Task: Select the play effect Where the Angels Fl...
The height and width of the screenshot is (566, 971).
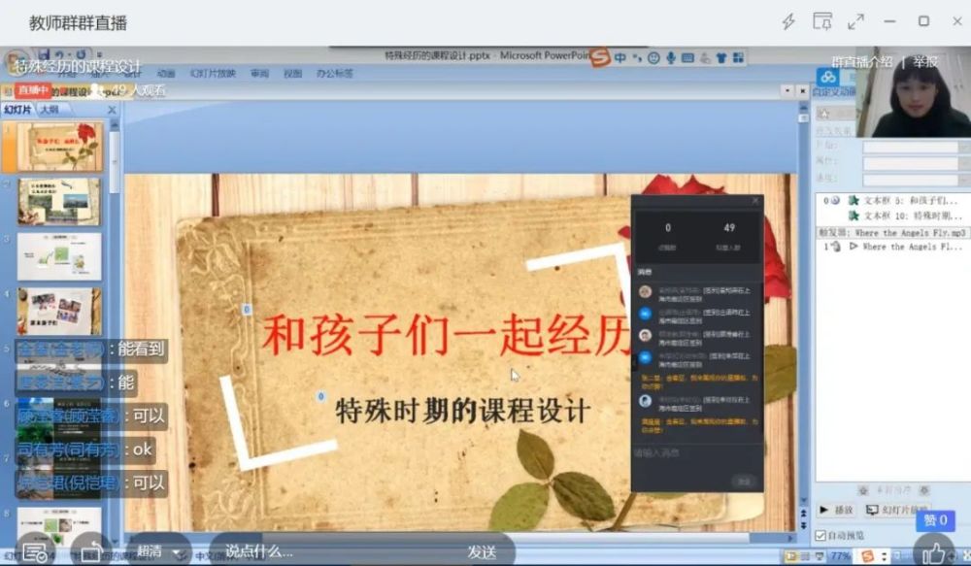Action: pos(913,247)
